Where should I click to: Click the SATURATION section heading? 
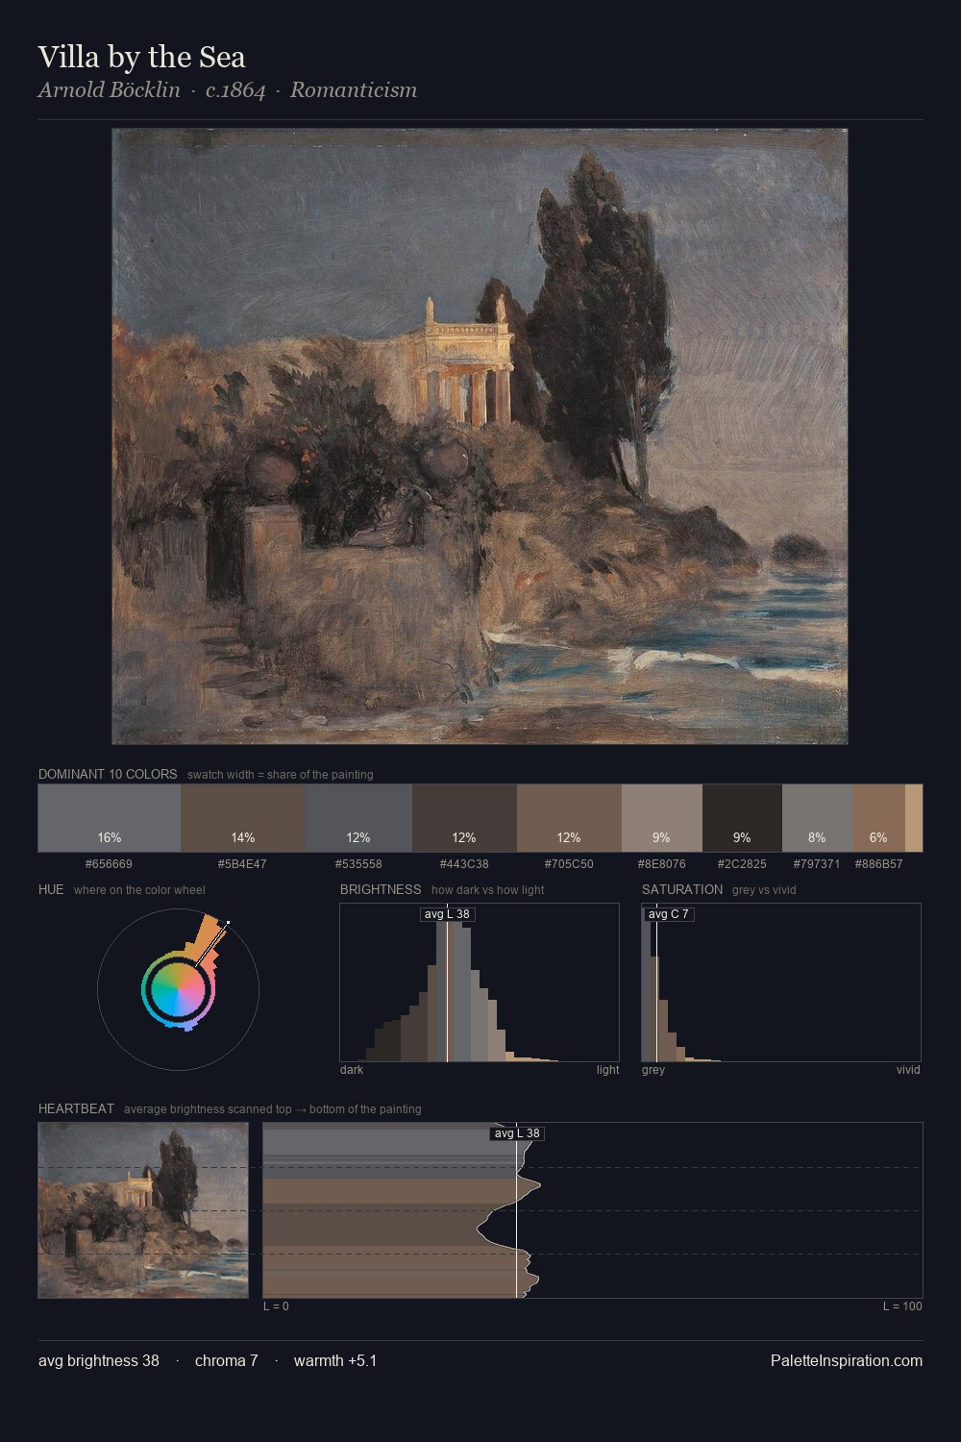(682, 889)
